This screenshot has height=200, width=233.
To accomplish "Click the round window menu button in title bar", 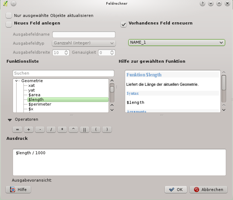I will pos(13,4).
